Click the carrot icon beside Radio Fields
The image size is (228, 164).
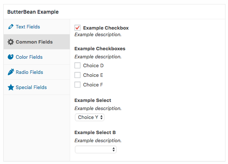click(x=11, y=72)
